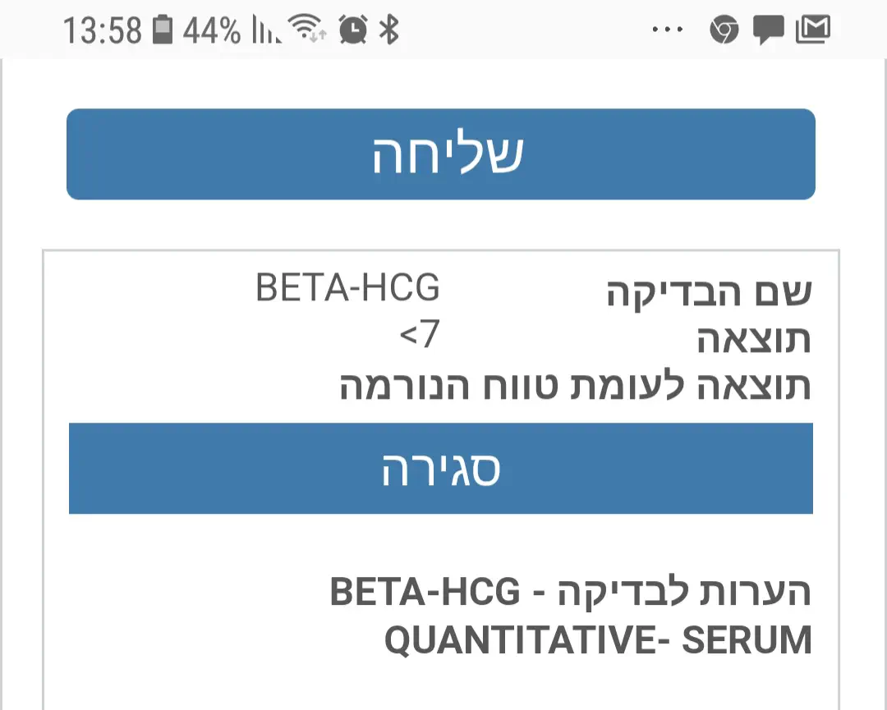Open the chat message notification icon

pos(768,32)
